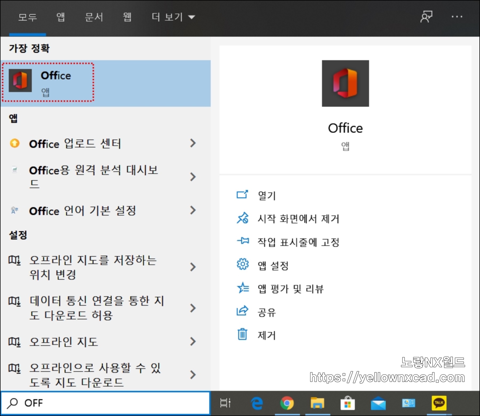
Task: Launch Microsoft Edge from the taskbar
Action: (257, 403)
